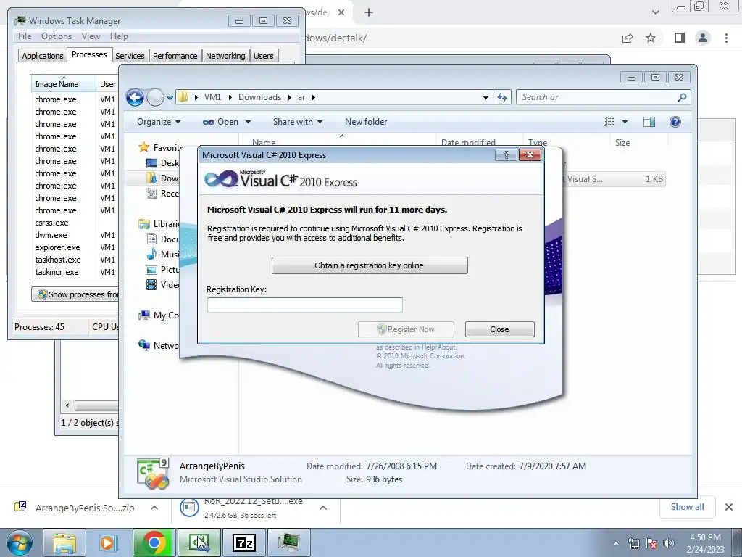Open the Organize dropdown menu
The width and height of the screenshot is (742, 557).
click(x=159, y=122)
